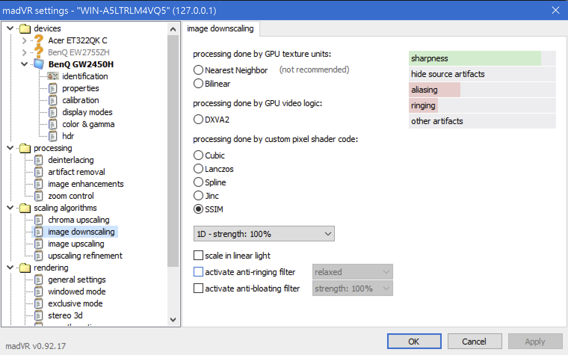Viewport: 568px width, 355px height.
Task: Click the sharpness rating bar
Action: click(482, 58)
